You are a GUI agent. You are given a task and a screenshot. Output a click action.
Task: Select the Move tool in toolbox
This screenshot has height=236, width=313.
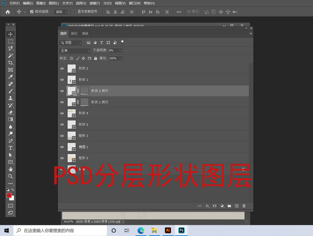pyautogui.click(x=10, y=34)
